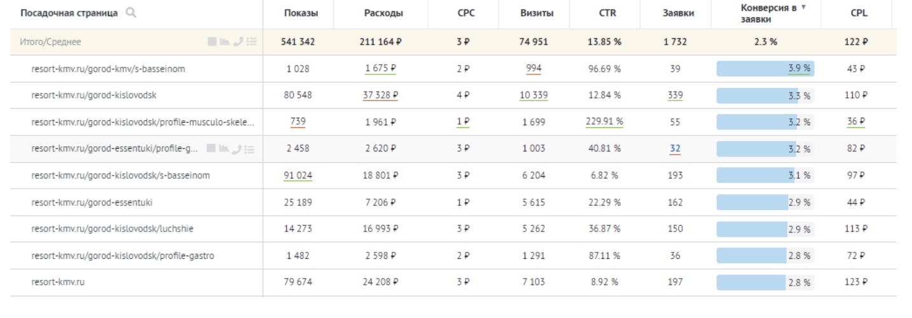Open resort-kmv.ru/gorod-kislovodsk landing page row
912x318 pixels.
(93, 95)
